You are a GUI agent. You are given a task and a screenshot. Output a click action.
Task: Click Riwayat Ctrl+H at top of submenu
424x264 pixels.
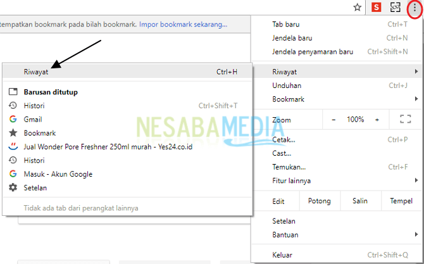pyautogui.click(x=127, y=72)
